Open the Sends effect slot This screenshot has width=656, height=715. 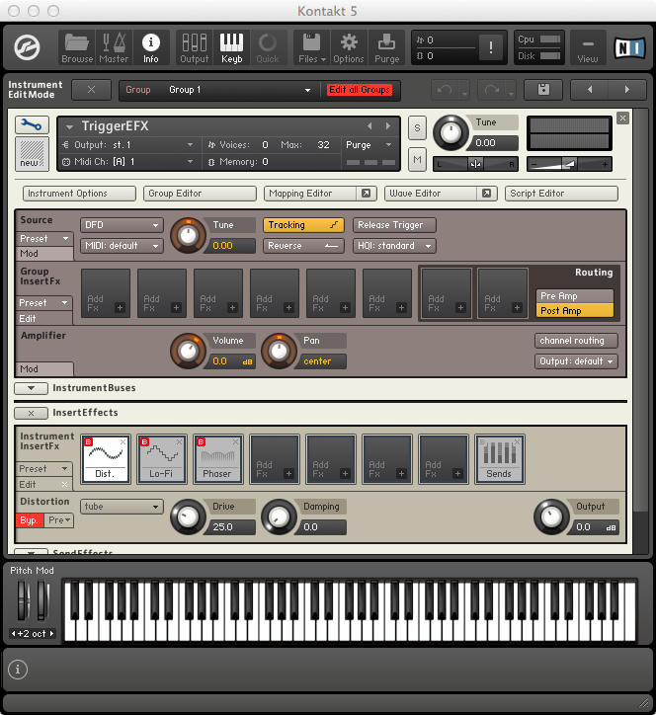tap(499, 459)
